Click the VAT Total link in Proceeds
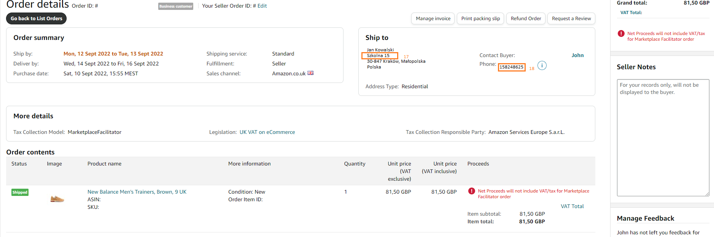The height and width of the screenshot is (237, 714). [x=572, y=206]
